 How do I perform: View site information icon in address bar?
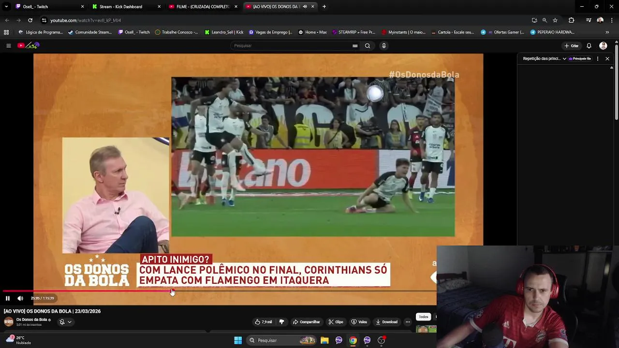coord(44,20)
